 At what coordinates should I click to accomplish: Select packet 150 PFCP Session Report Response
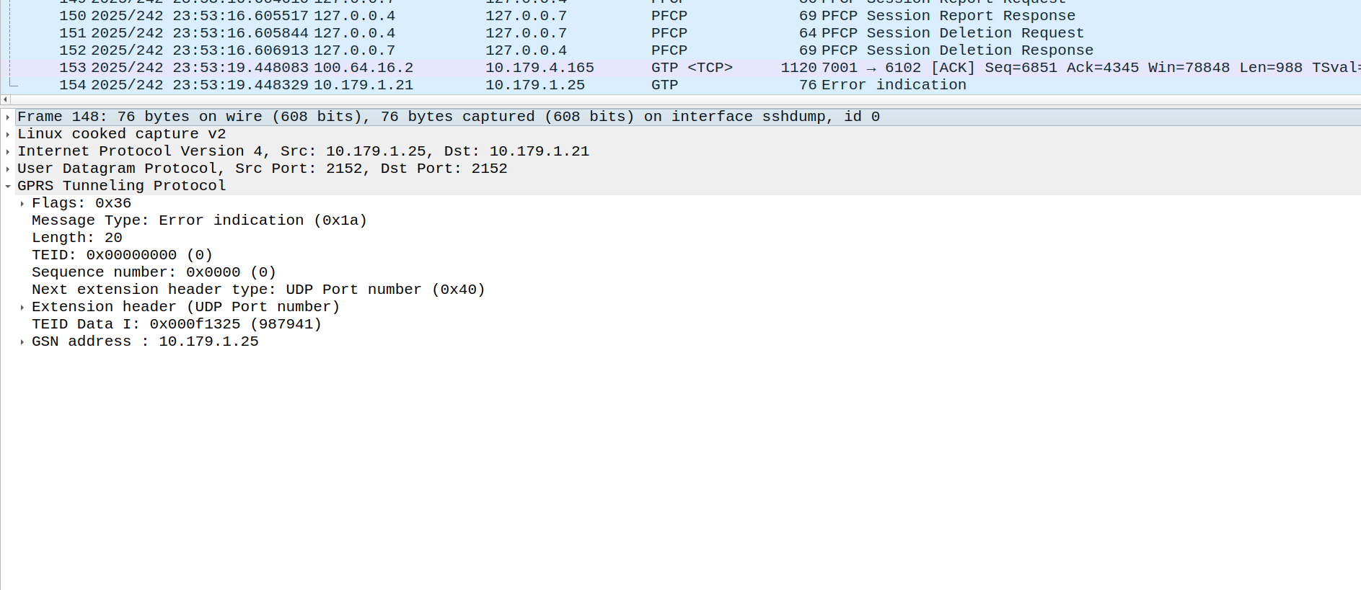pos(680,16)
